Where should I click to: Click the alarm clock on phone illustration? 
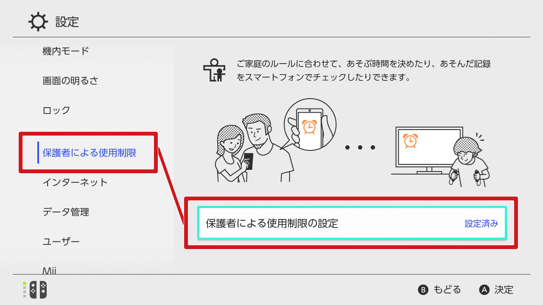[x=309, y=126]
